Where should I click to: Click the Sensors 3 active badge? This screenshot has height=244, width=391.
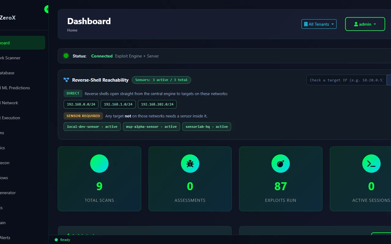point(161,80)
